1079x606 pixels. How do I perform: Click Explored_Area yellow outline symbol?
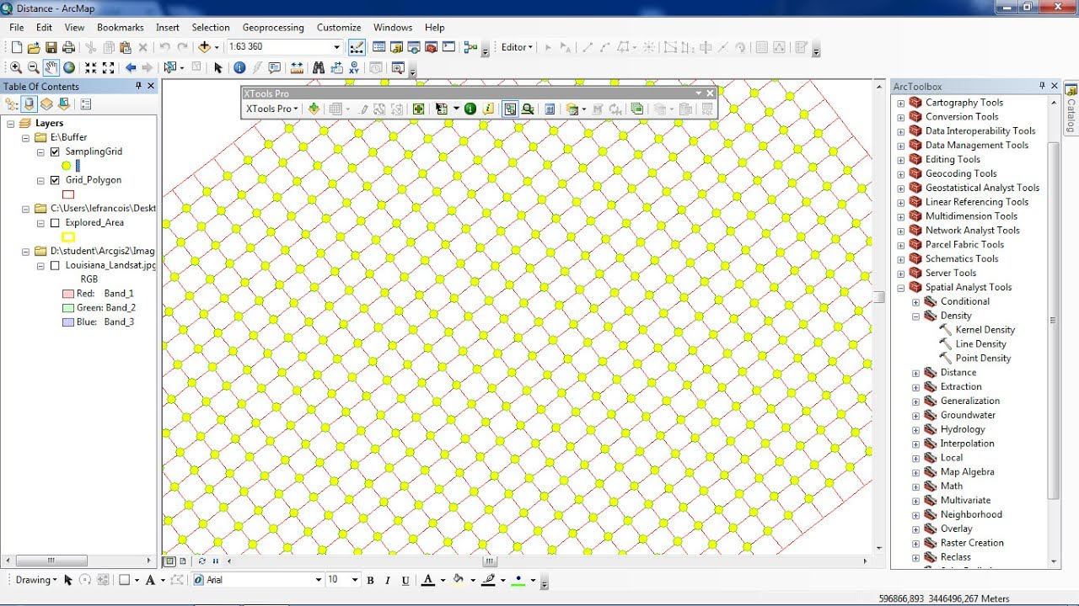click(x=68, y=237)
